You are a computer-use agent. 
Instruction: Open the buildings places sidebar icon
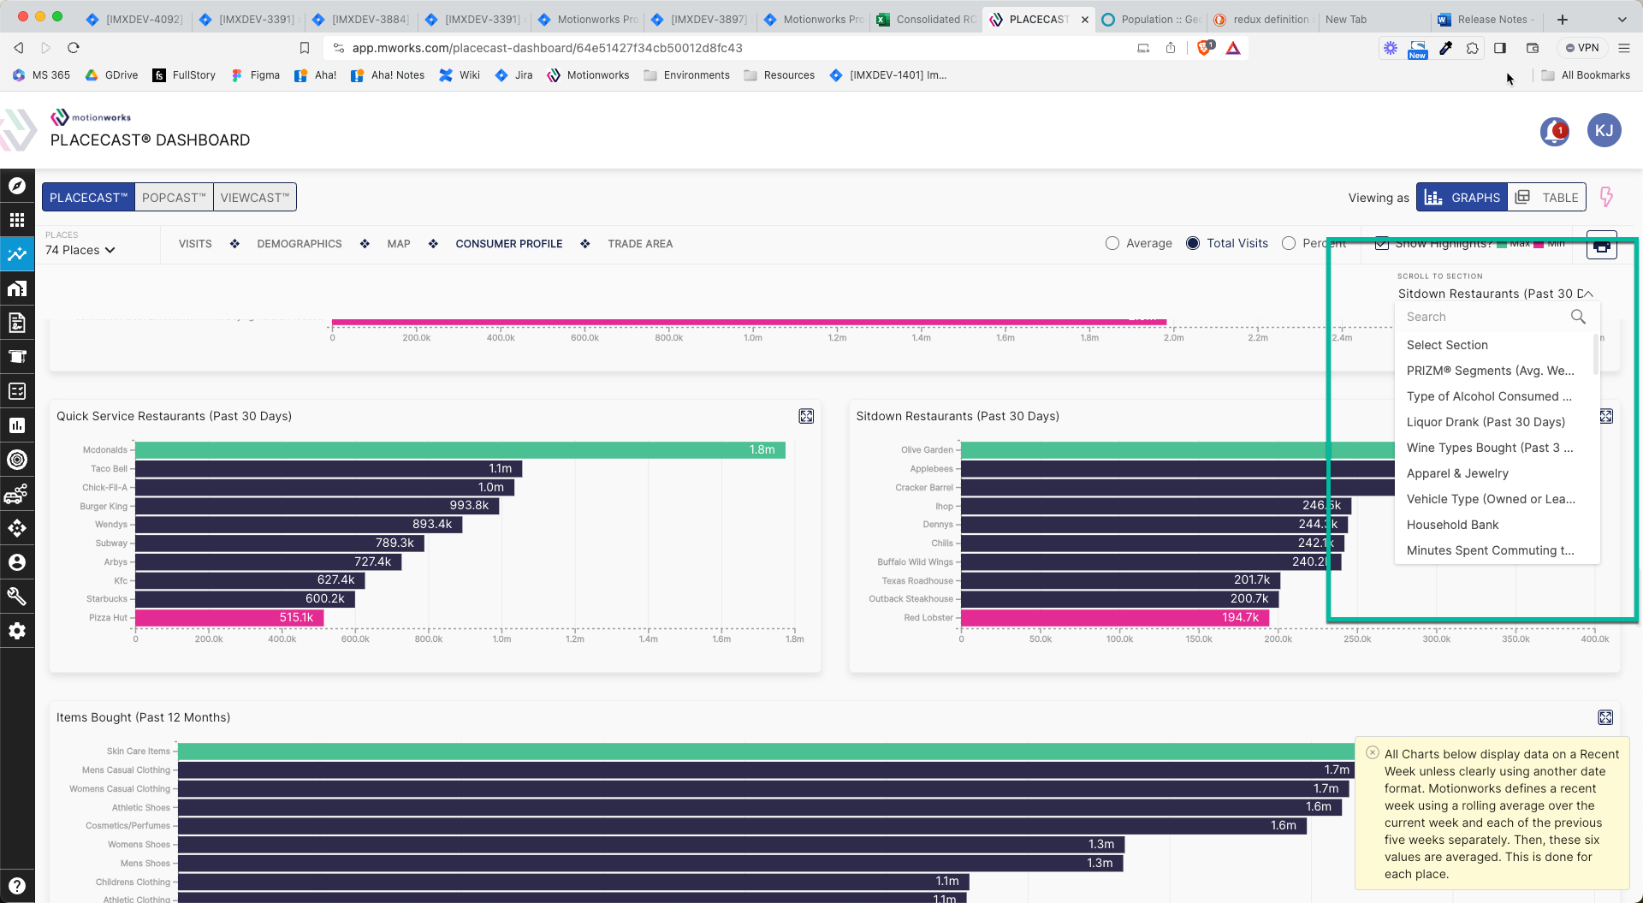17,288
